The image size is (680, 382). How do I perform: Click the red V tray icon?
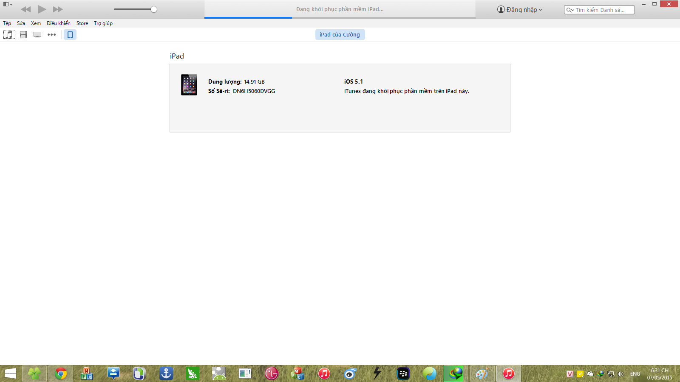coord(570,374)
